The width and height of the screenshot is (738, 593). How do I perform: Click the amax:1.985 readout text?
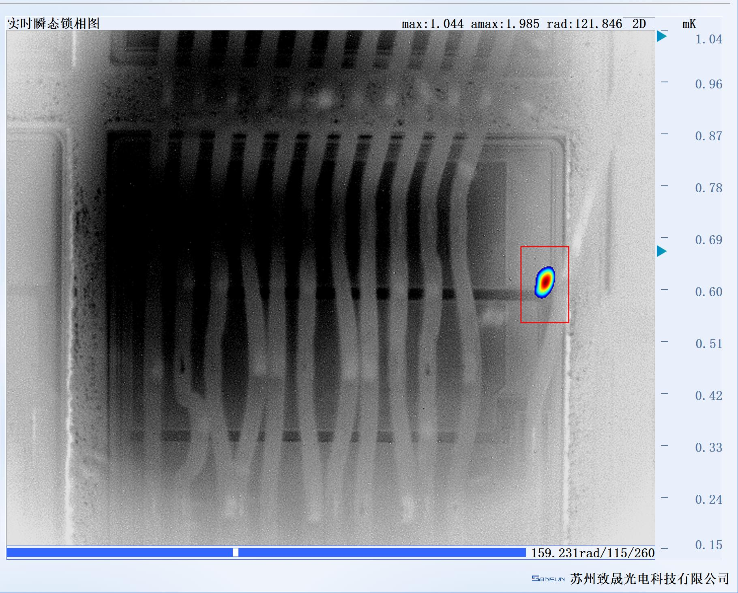pyautogui.click(x=505, y=24)
